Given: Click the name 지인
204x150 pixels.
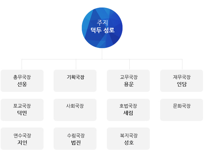Looking at the screenshot, I should [22, 142].
